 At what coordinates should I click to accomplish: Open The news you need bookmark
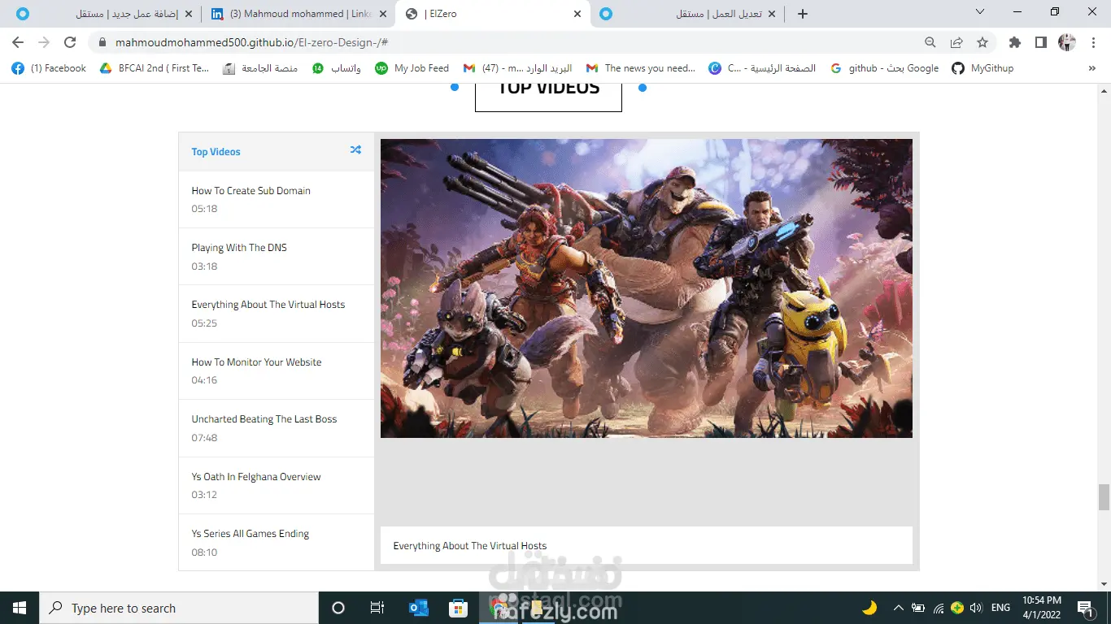641,68
